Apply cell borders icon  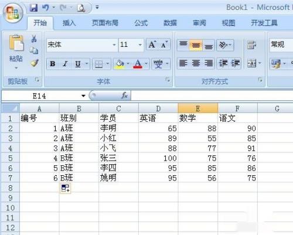point(98,64)
